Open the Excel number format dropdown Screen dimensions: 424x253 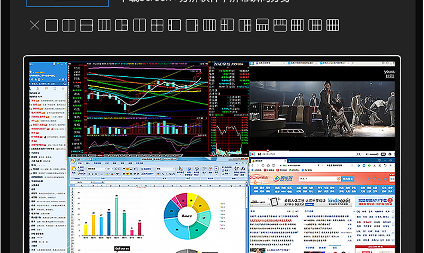click(x=173, y=169)
